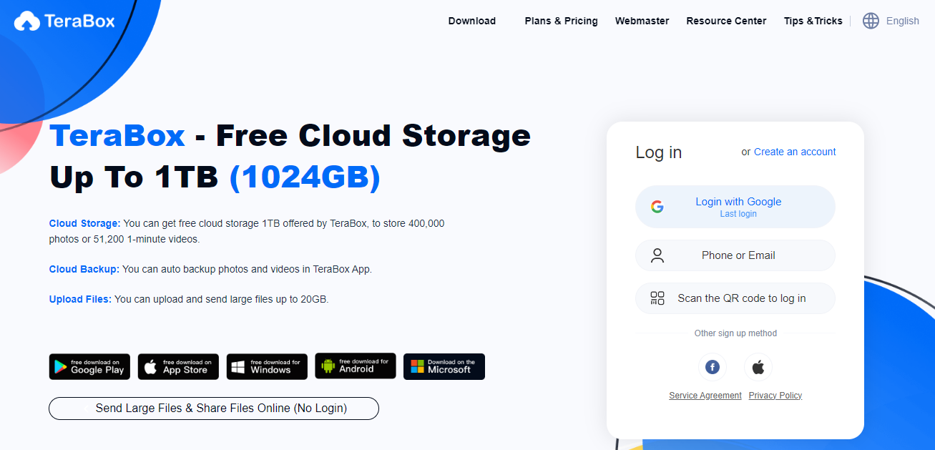The height and width of the screenshot is (450, 935).
Task: Click the Google G logo icon
Action: tap(657, 207)
